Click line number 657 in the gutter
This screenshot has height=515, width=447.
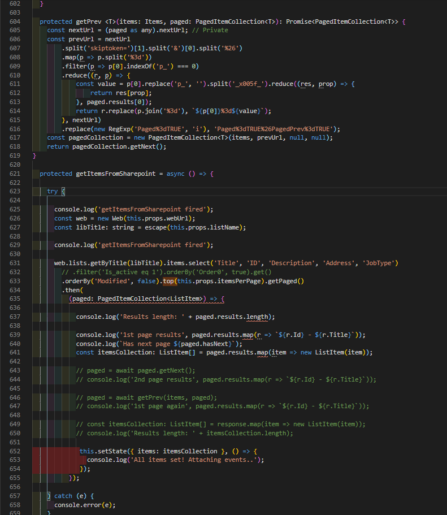coord(15,496)
